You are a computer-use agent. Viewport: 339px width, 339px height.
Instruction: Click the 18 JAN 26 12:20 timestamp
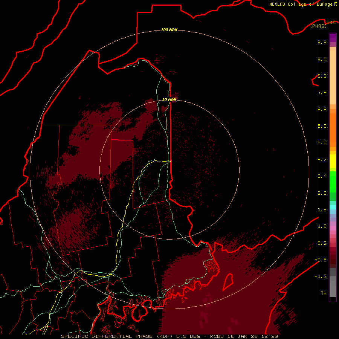point(252,336)
